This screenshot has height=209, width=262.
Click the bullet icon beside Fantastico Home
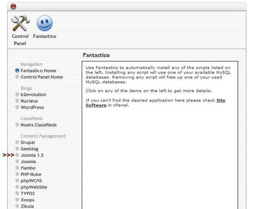coord(17,71)
